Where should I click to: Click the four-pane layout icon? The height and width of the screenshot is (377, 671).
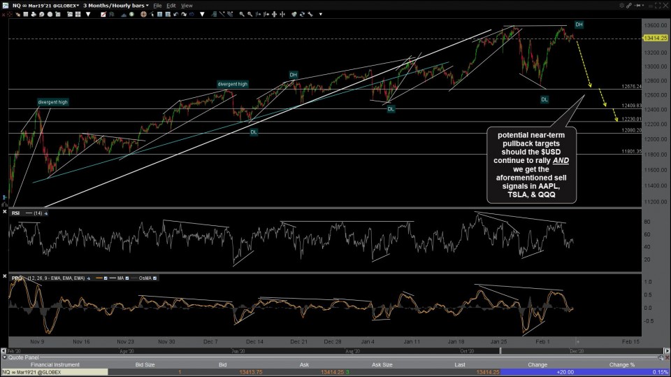pos(78,14)
